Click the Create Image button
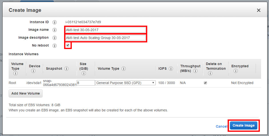Image resolution: width=269 pixels, height=136 pixels. click(x=244, y=125)
